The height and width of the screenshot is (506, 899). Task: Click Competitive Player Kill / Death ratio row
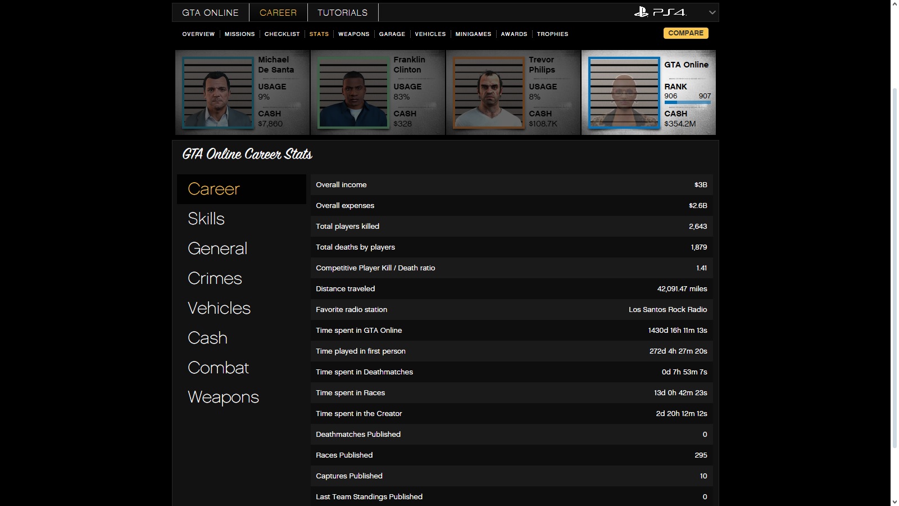click(x=511, y=268)
